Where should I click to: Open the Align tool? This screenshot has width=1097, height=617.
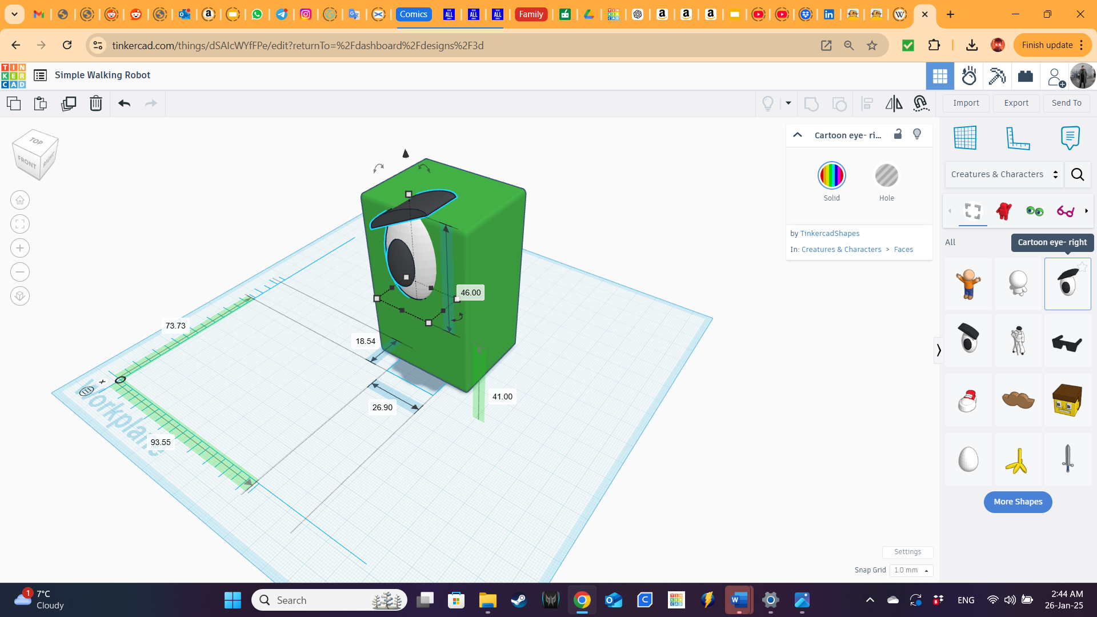pyautogui.click(x=867, y=103)
